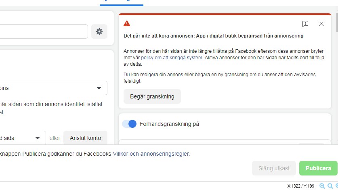
Task: Click the zoom out magnifier icon
Action: tap(322, 186)
